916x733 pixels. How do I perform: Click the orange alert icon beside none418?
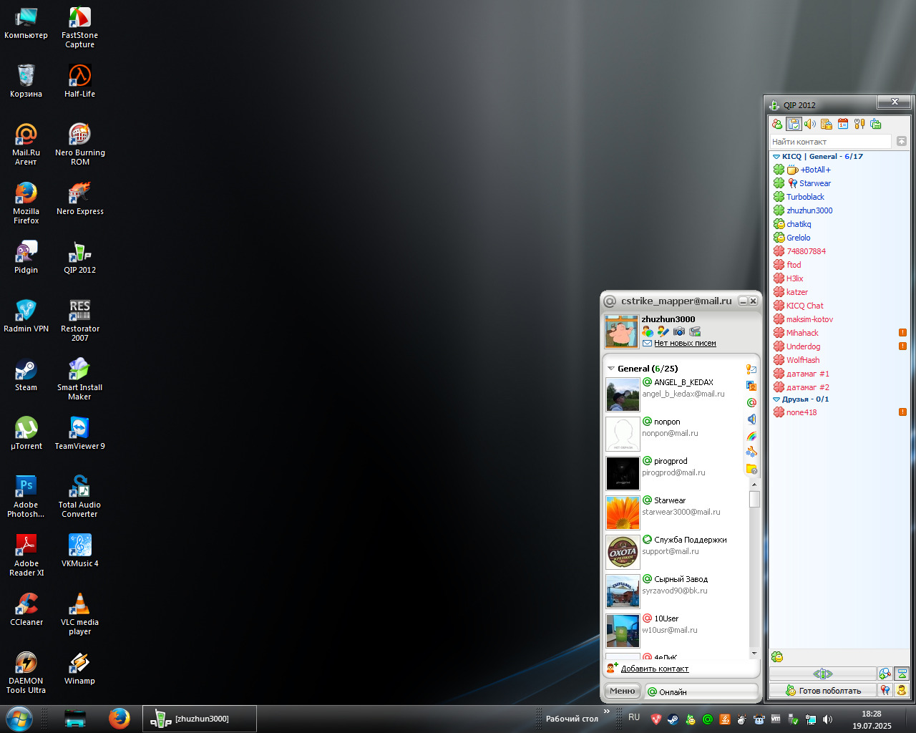click(x=902, y=412)
